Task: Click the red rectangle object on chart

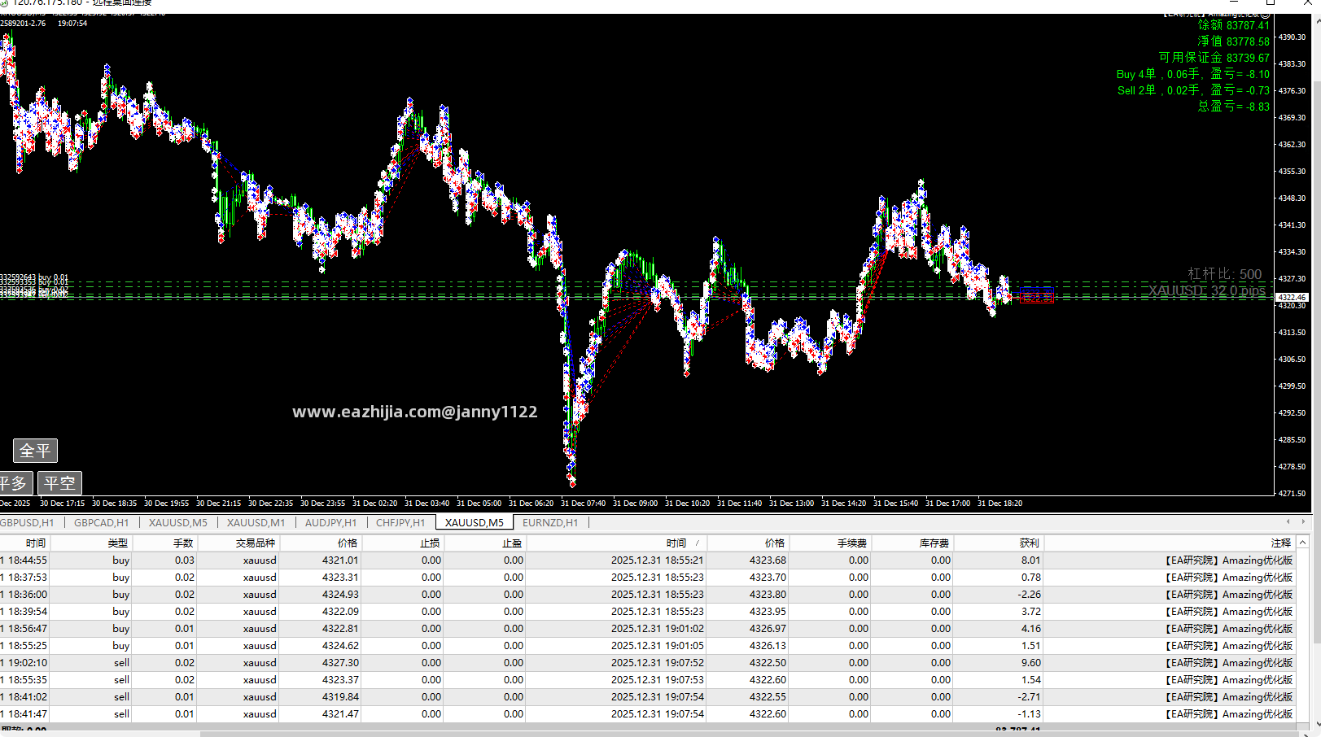Action: click(1037, 297)
